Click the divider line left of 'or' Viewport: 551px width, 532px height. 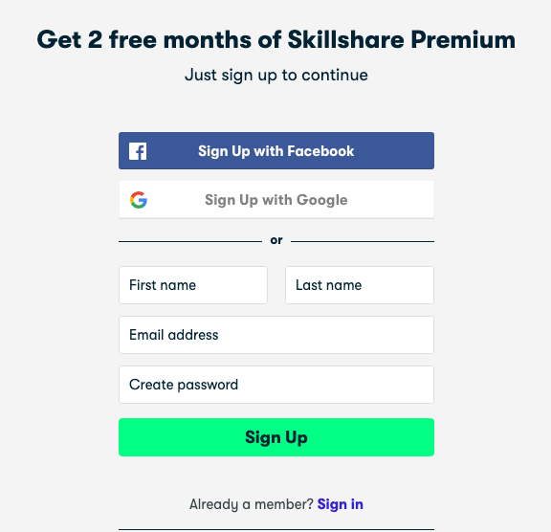click(190, 241)
